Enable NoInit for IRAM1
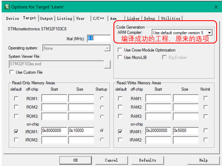This screenshot has height=166, width=222. [206, 131]
